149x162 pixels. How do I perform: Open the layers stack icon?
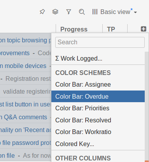[x=55, y=12]
